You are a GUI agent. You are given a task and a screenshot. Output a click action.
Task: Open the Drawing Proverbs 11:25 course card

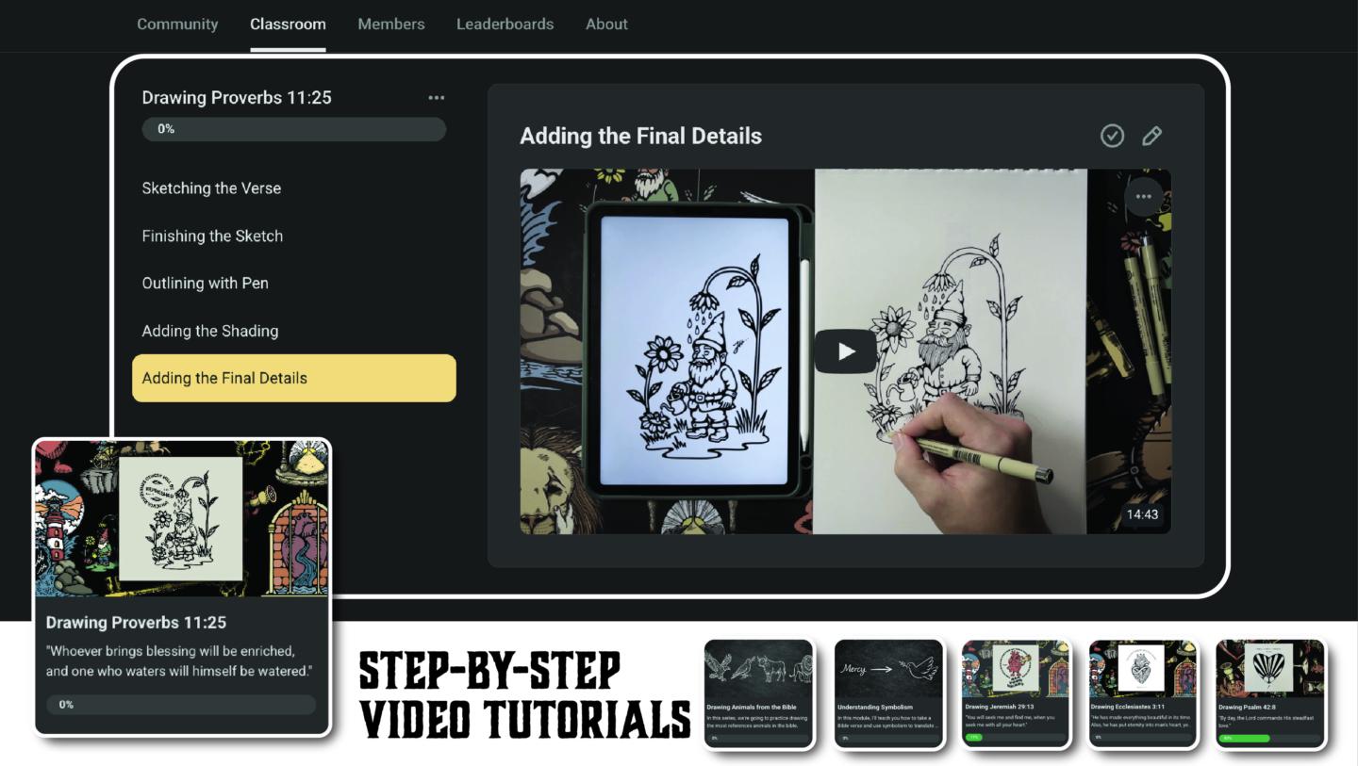tap(182, 586)
